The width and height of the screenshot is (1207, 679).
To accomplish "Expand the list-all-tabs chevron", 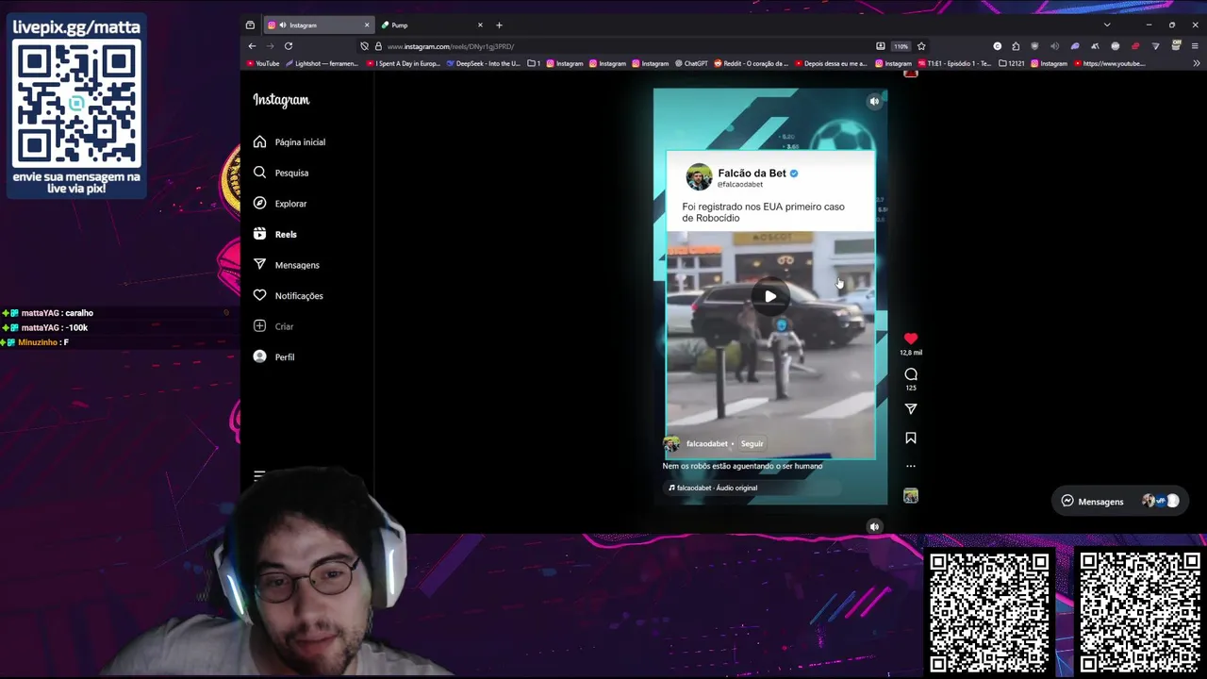I will [x=1107, y=25].
